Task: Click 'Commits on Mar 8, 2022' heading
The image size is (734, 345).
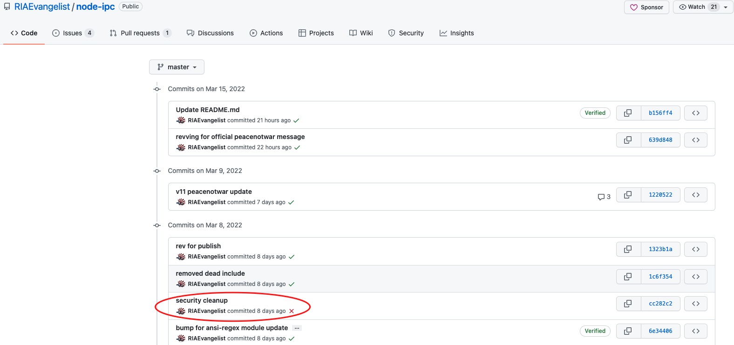Action: 205,225
